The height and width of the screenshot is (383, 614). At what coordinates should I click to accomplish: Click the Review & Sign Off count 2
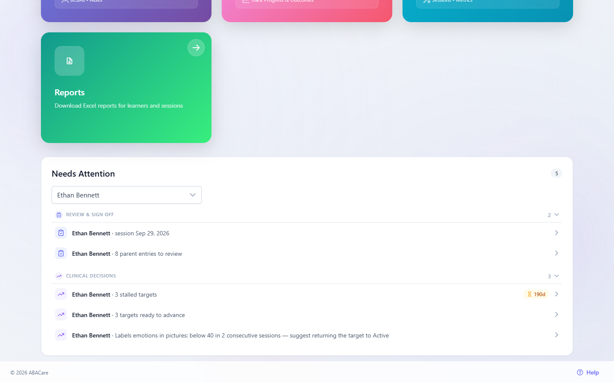549,215
